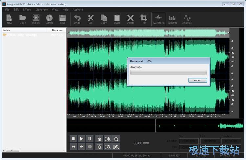Open the Help menu
This screenshot has width=246, height=160.
tap(65, 10)
